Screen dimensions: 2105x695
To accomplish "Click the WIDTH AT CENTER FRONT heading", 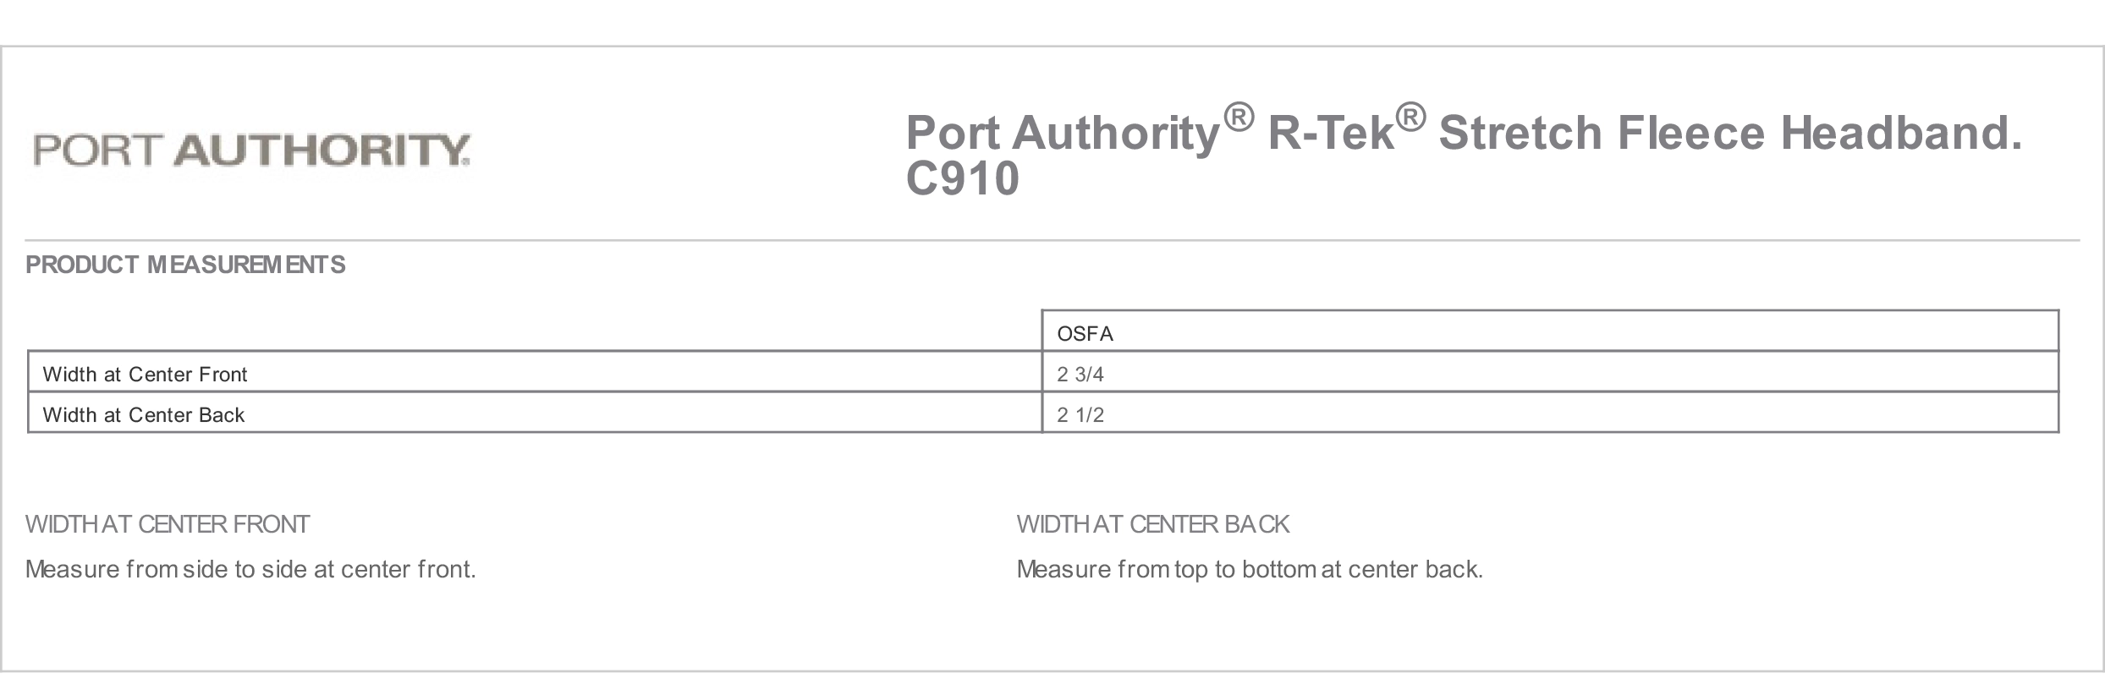I will [168, 524].
